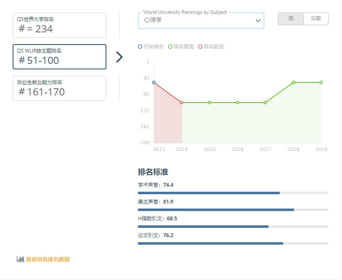Click the 2016 data point on chart

(x=237, y=103)
